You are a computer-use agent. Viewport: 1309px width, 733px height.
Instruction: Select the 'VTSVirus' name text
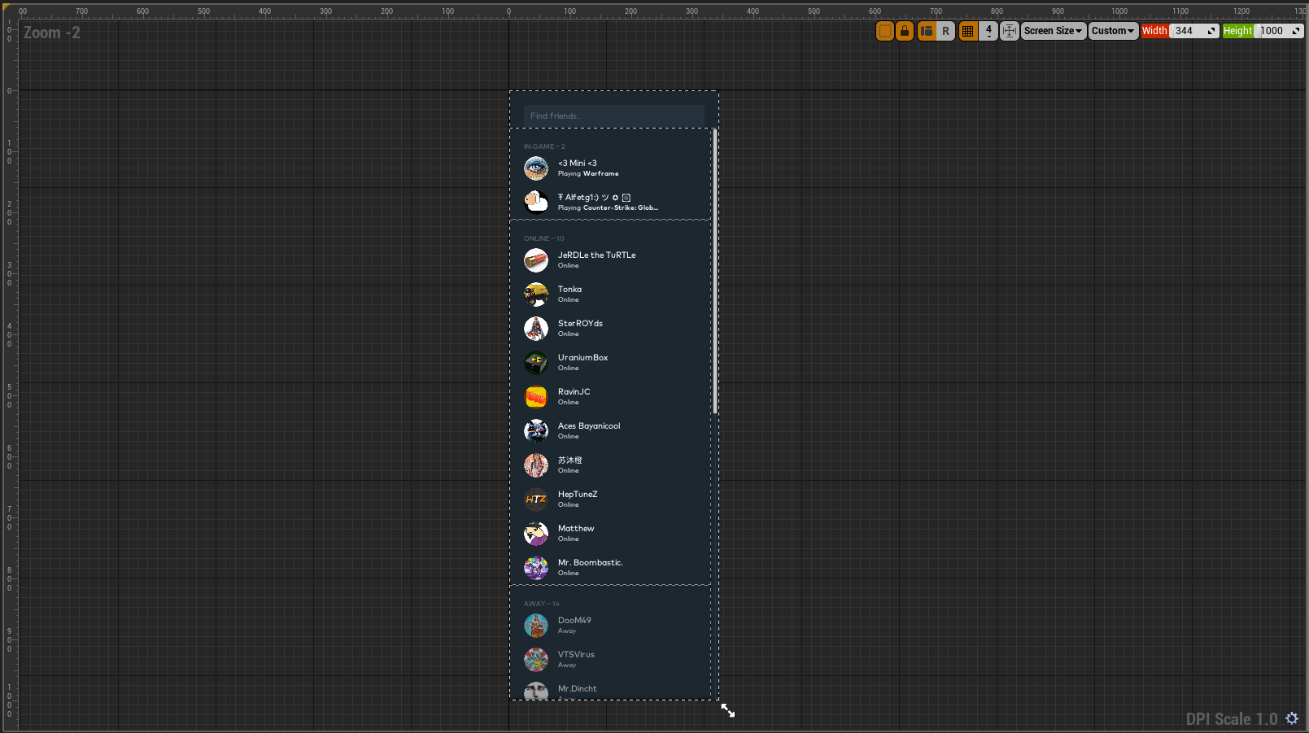576,654
